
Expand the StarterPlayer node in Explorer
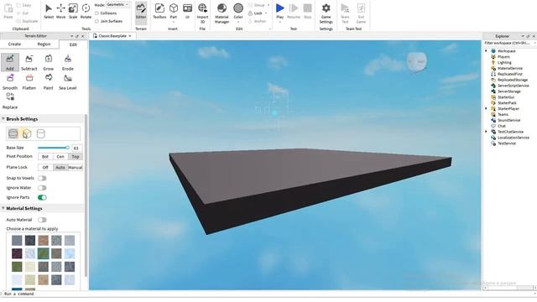click(x=486, y=108)
